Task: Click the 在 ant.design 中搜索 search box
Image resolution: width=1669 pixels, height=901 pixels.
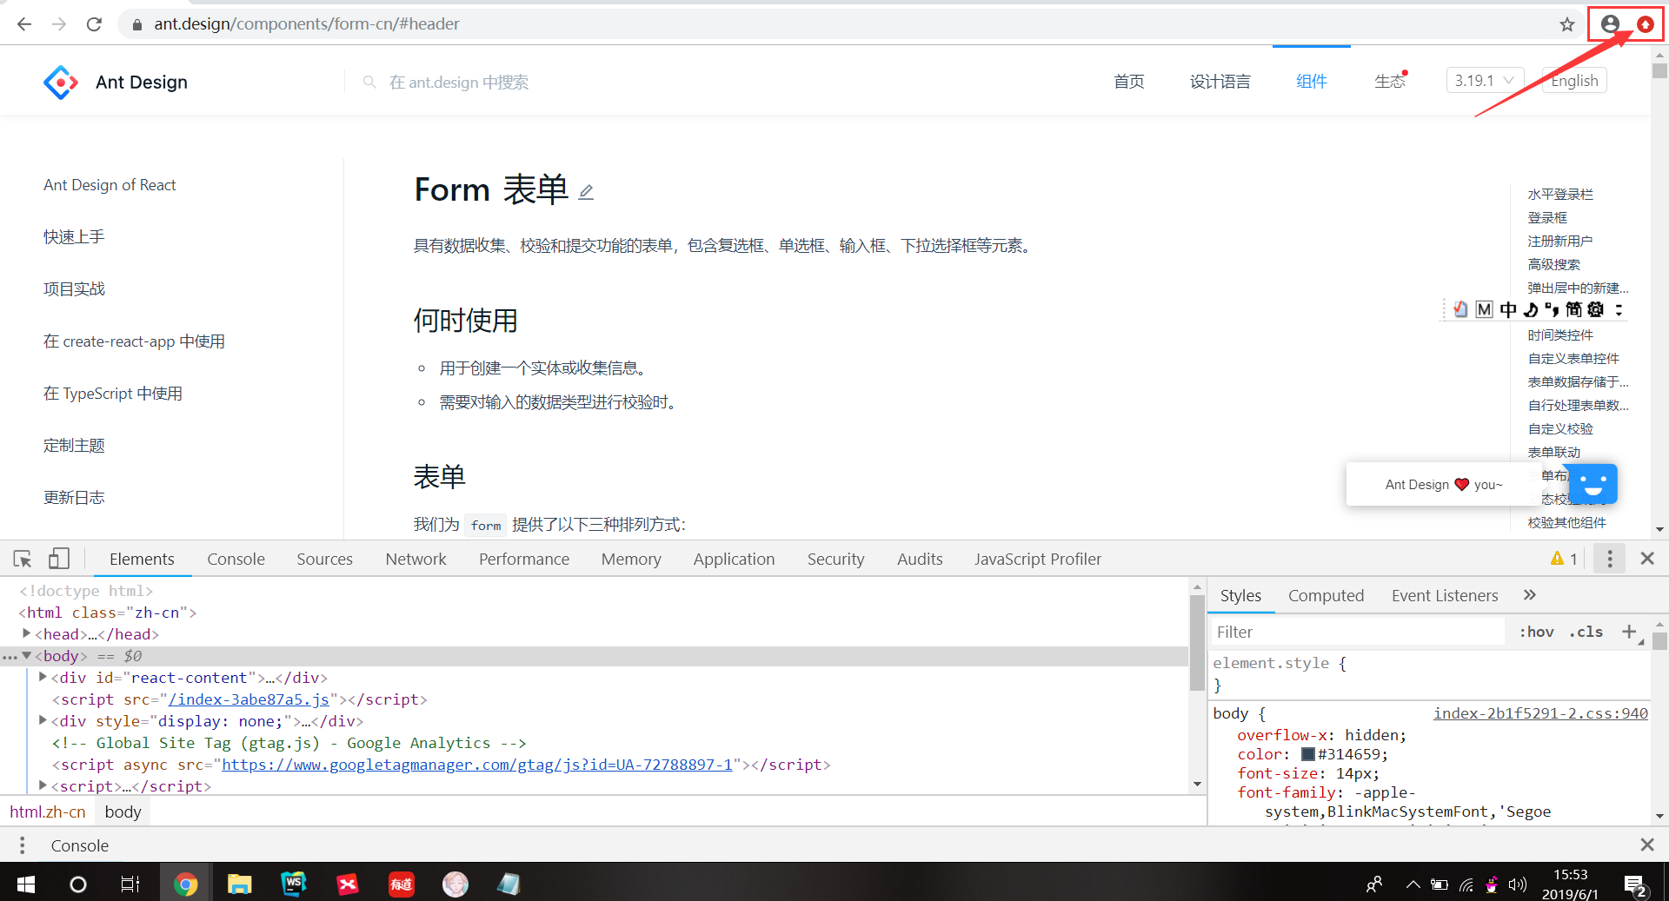Action: 458,82
